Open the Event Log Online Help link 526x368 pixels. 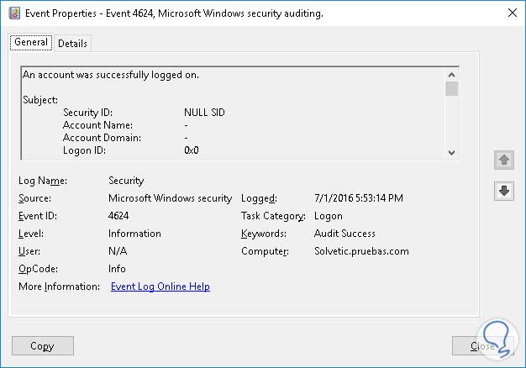click(x=160, y=287)
